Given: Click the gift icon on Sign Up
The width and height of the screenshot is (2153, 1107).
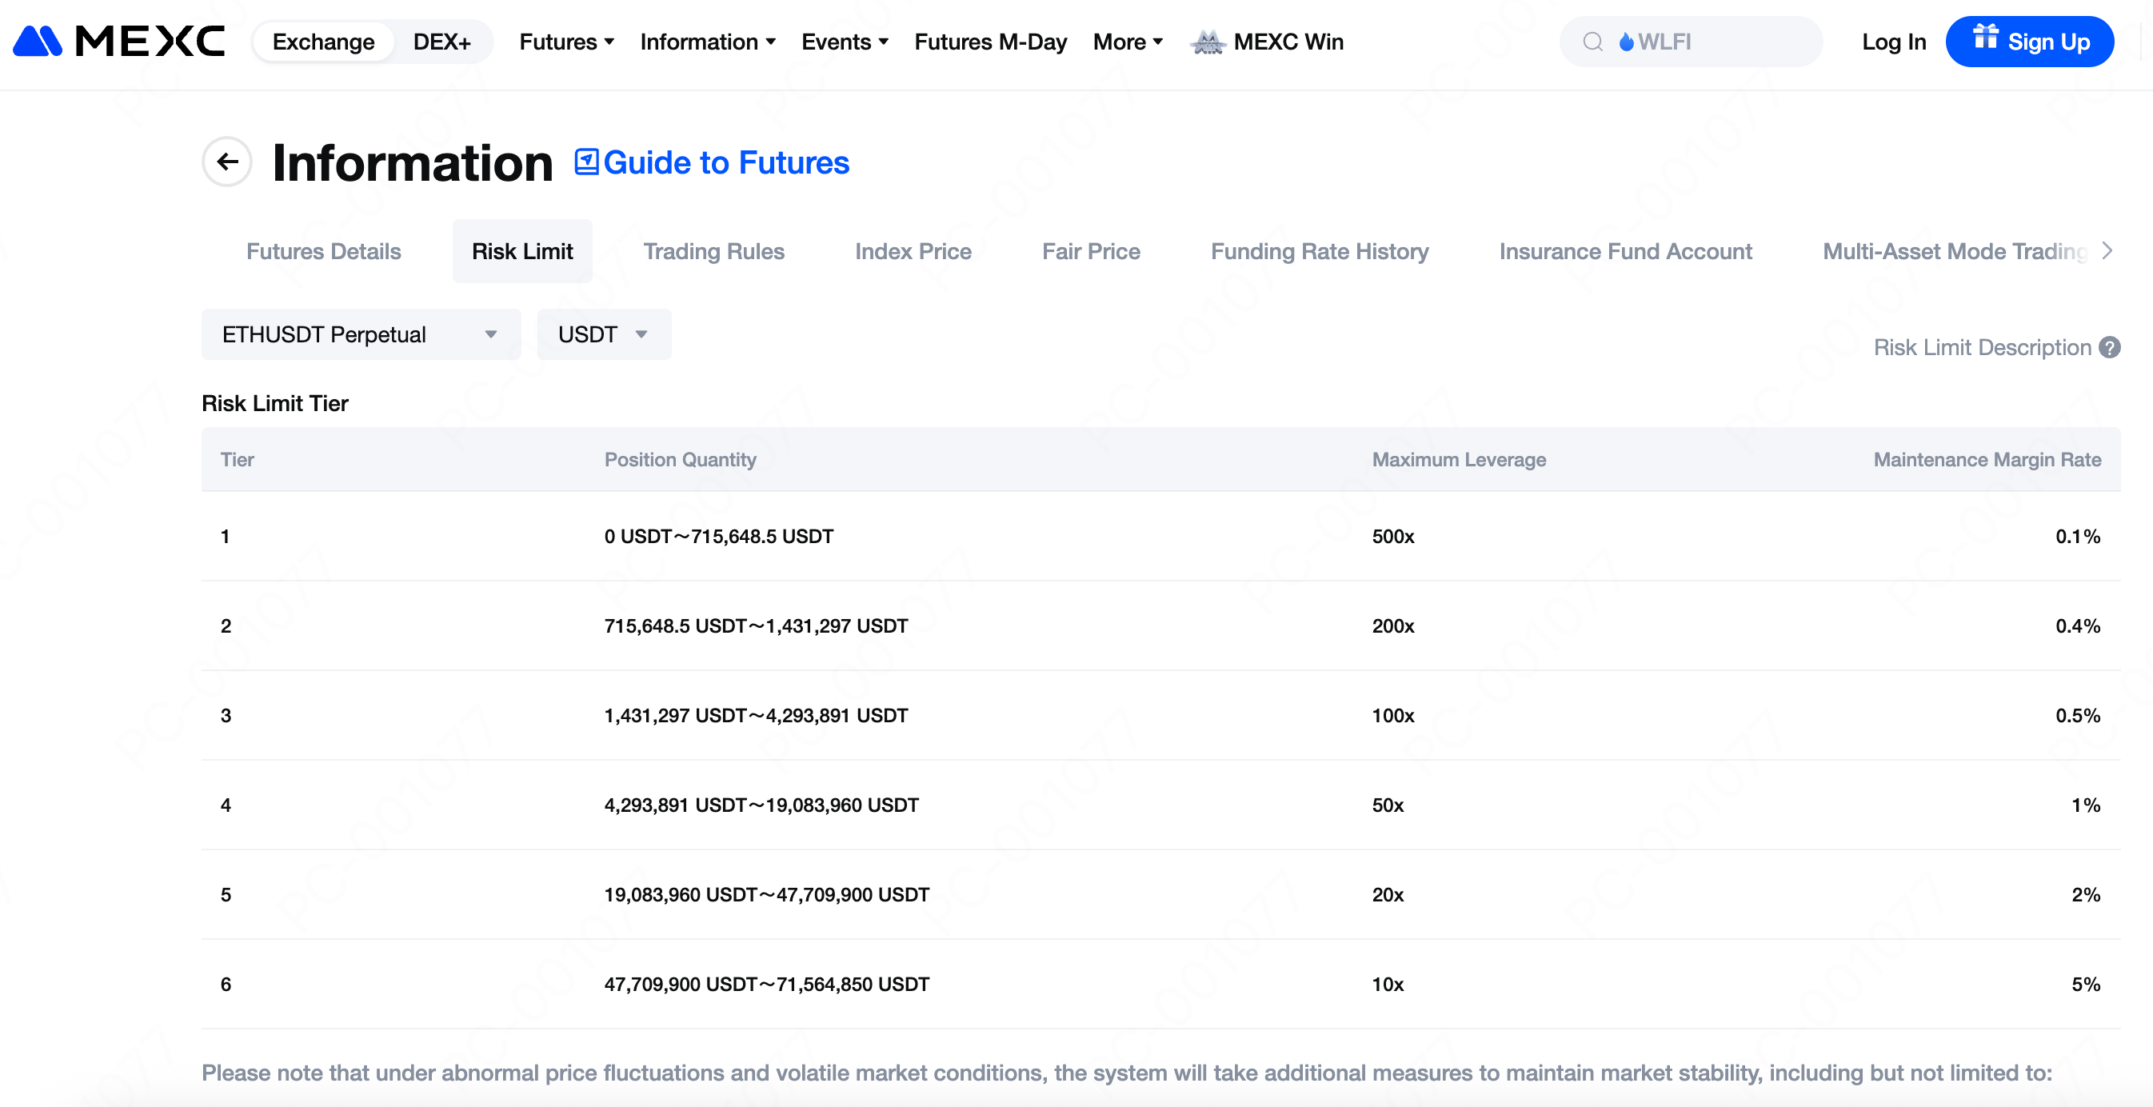Looking at the screenshot, I should 1986,38.
